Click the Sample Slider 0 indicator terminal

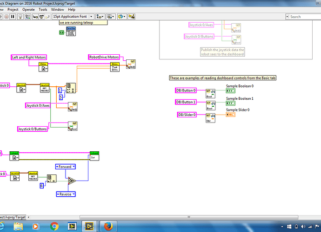(230, 115)
